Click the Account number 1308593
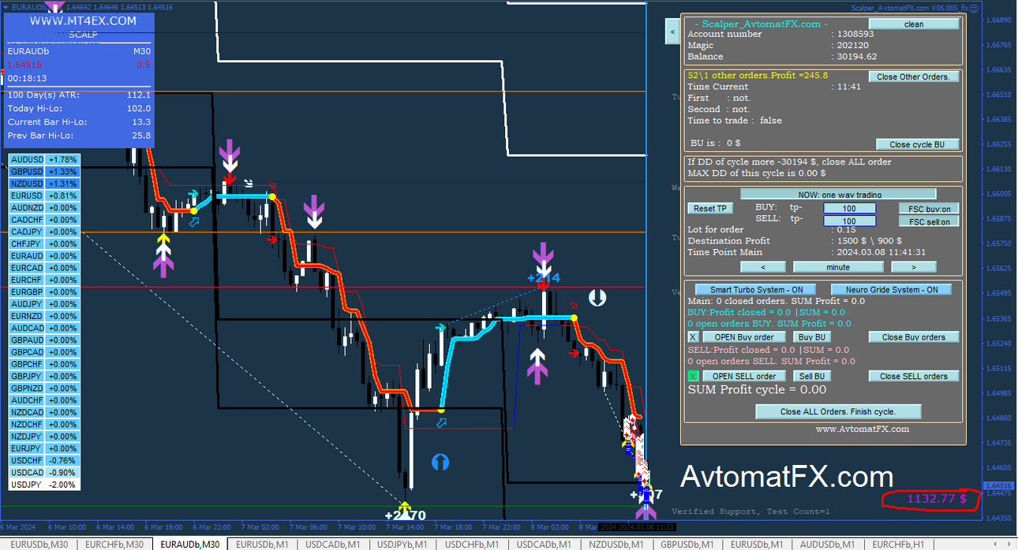Viewport: 1018px width, 550px height. (855, 34)
